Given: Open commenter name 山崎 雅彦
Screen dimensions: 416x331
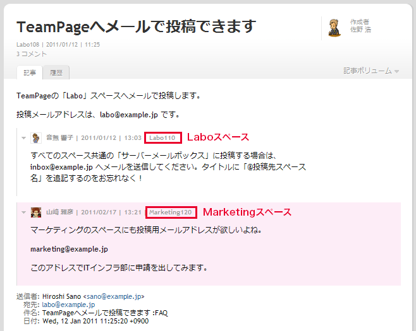Looking at the screenshot, I should tap(59, 212).
